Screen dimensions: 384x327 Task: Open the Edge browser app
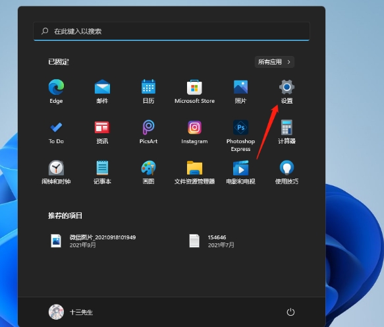[x=56, y=91]
